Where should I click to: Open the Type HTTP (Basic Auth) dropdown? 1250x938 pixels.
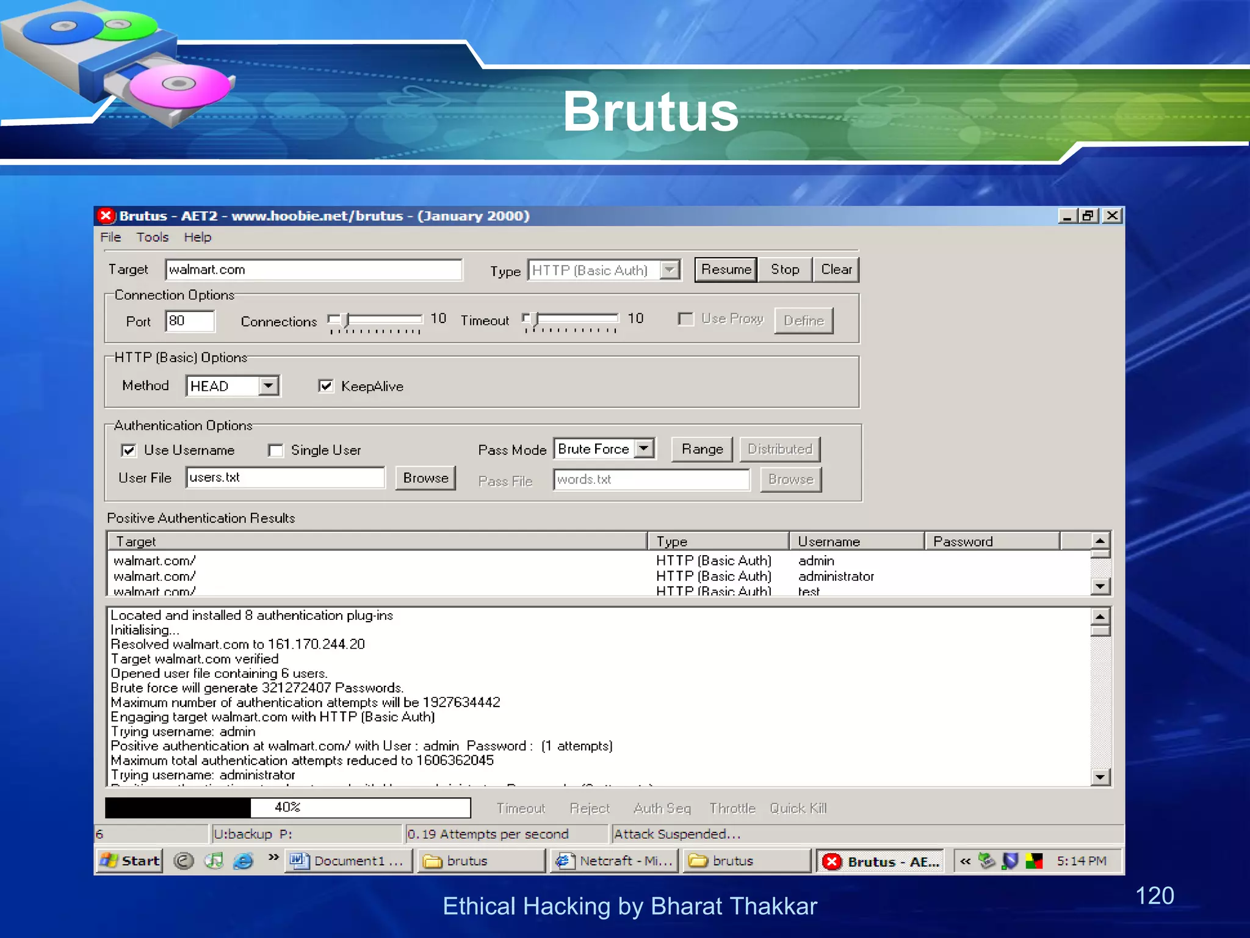pos(670,270)
